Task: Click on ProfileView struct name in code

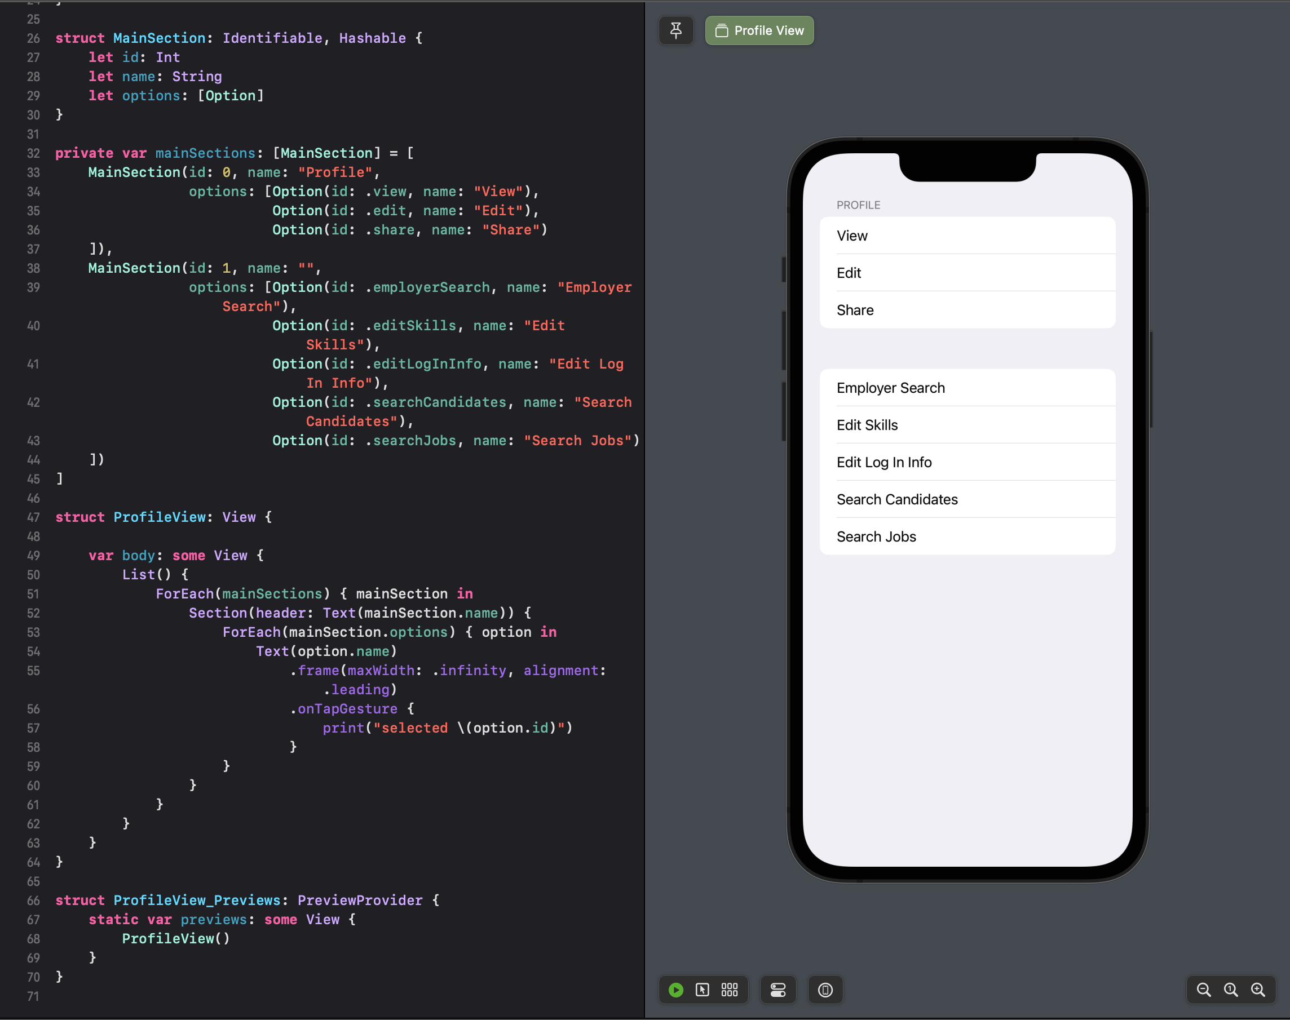Action: click(x=160, y=517)
